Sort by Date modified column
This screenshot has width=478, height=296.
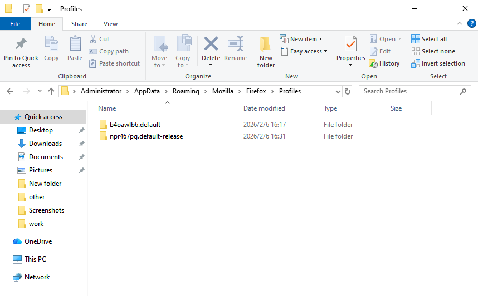pos(264,108)
